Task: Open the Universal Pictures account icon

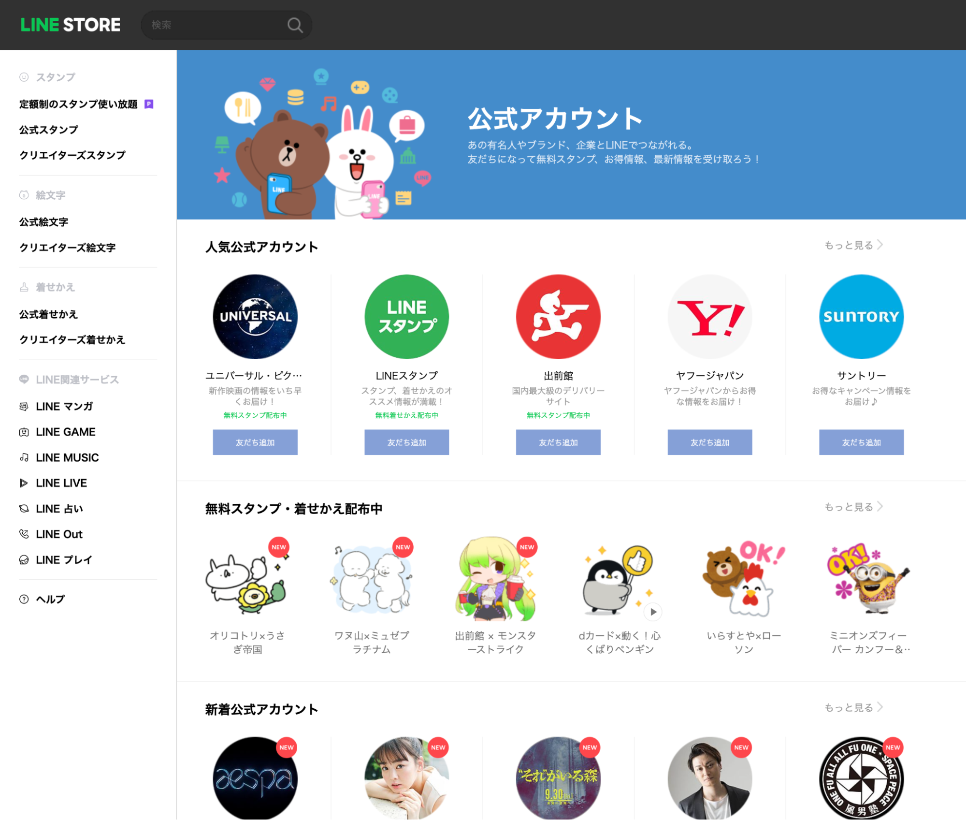Action: pos(255,317)
